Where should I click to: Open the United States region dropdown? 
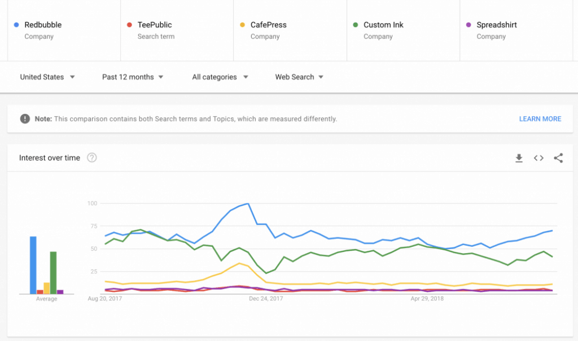(47, 77)
